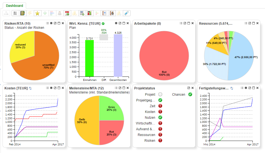Click the refresh icon beside Kosten [TEUR] title
This screenshot has height=153, width=265.
[30, 88]
